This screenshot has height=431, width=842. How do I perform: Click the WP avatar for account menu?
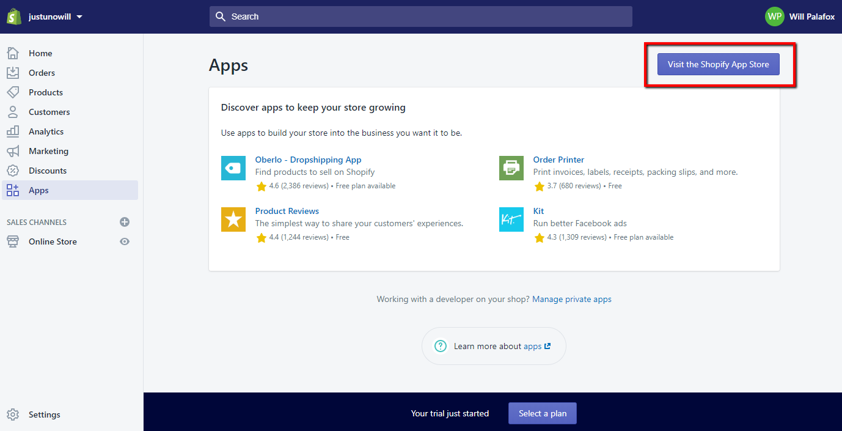pyautogui.click(x=774, y=17)
